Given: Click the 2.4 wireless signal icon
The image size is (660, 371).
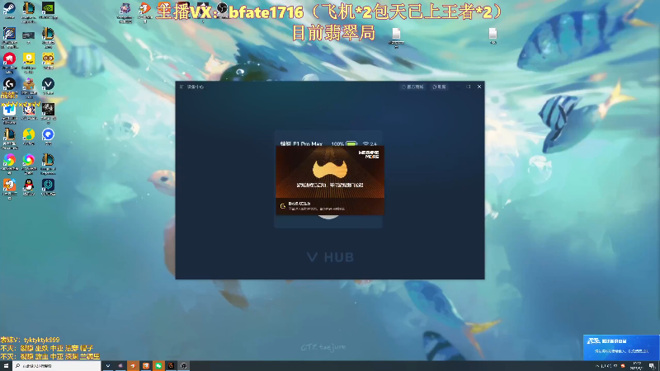Looking at the screenshot, I should [x=370, y=143].
